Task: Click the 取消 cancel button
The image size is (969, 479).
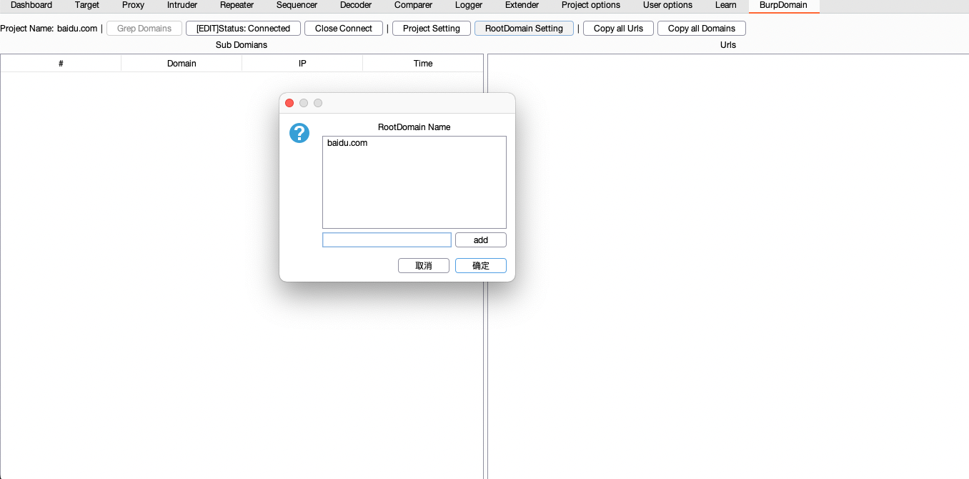Action: 424,266
